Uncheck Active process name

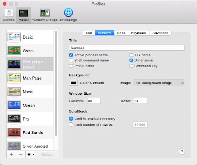point(71,55)
